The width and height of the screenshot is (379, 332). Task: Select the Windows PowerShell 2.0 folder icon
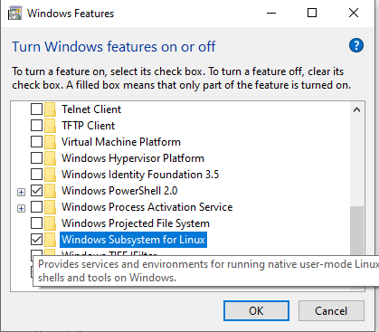tap(50, 191)
